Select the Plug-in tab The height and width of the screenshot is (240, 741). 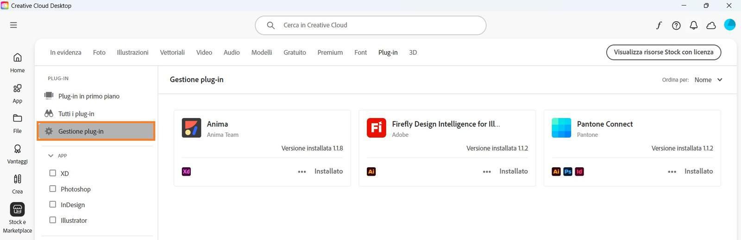tap(388, 52)
